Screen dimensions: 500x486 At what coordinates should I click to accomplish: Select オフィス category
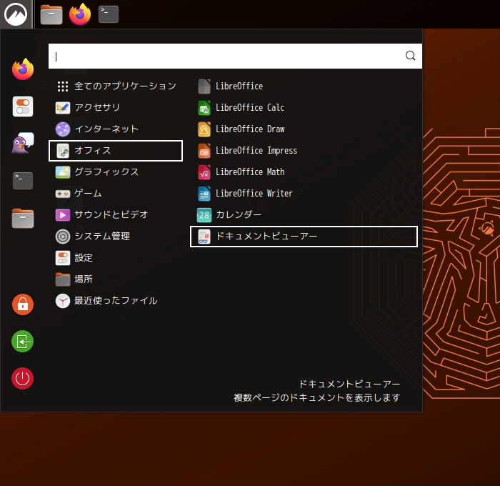point(116,151)
